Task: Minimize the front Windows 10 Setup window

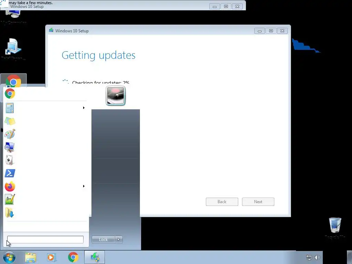Action: tap(260, 31)
